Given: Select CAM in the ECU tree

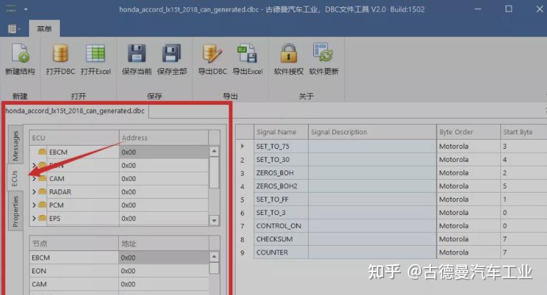Looking at the screenshot, I should pos(56,179).
